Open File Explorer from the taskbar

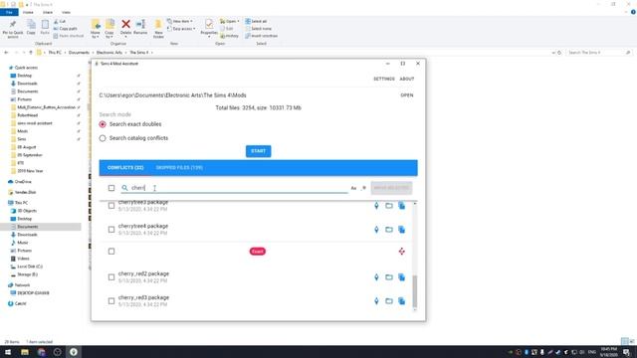(x=25, y=352)
